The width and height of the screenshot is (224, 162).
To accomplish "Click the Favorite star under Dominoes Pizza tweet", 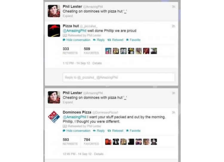I will coord(127,130).
